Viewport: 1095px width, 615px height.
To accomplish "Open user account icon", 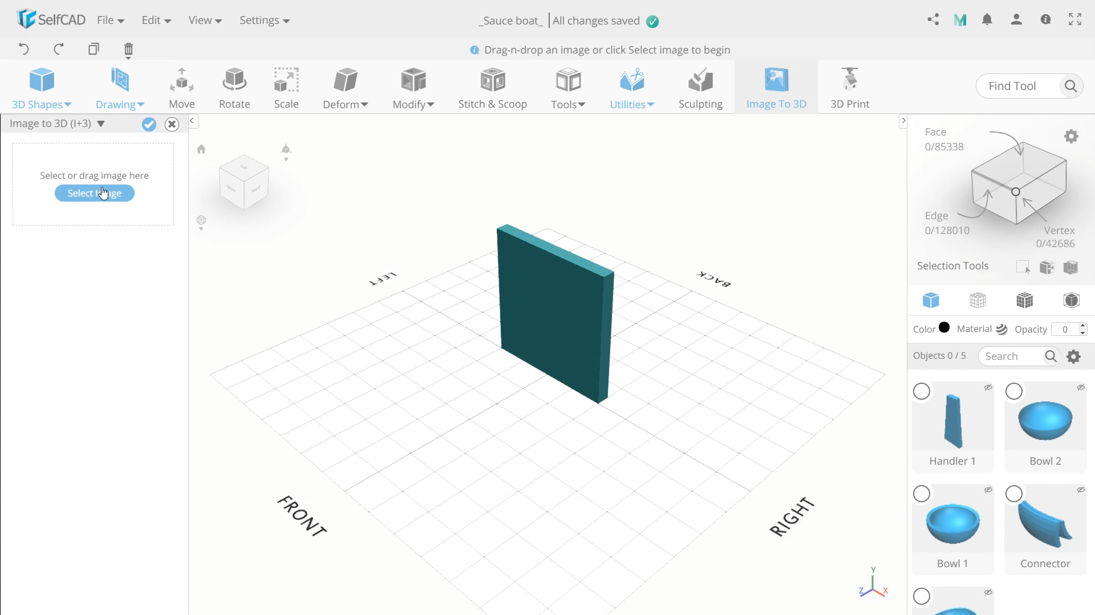I will 1016,20.
